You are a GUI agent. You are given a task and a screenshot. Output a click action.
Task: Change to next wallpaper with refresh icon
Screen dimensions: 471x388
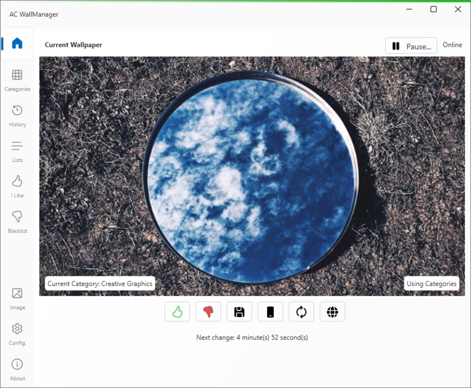[x=301, y=312]
